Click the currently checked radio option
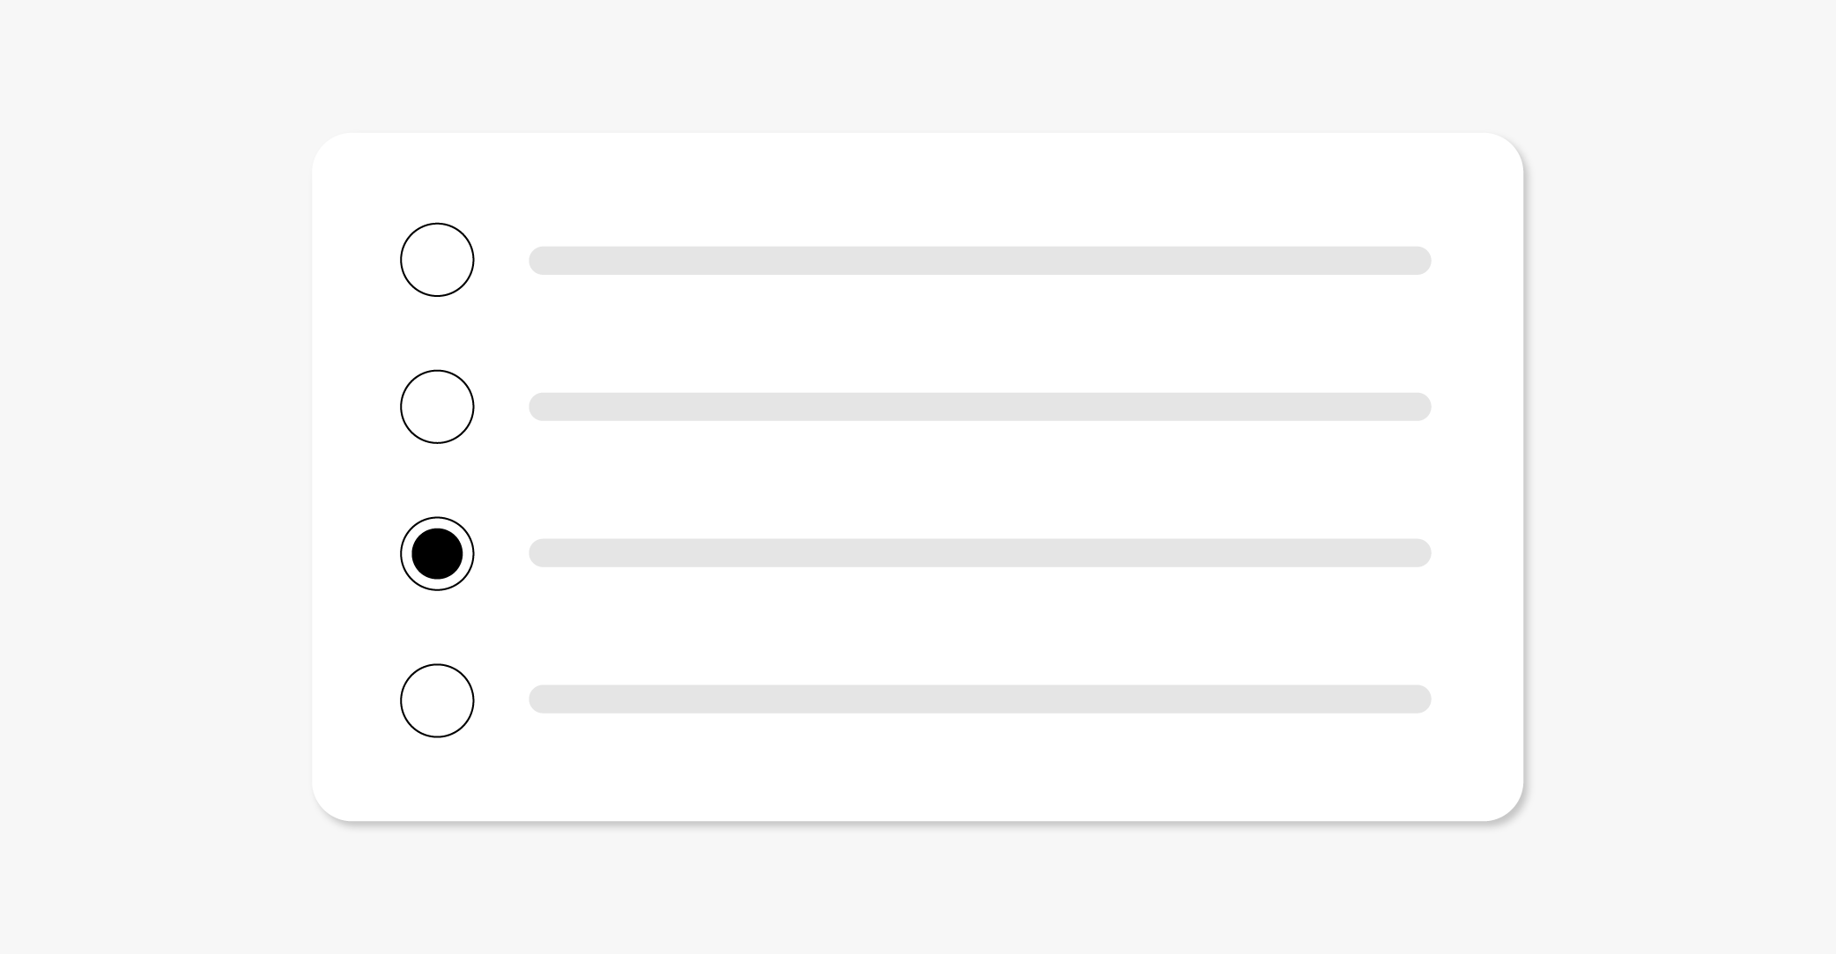This screenshot has height=954, width=1836. [437, 554]
